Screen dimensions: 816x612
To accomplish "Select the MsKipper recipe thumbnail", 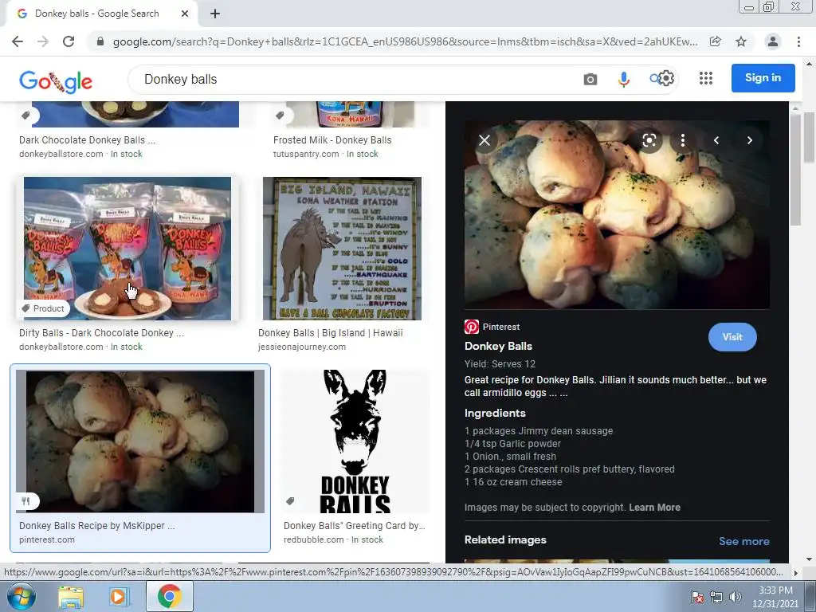I will click(x=140, y=441).
